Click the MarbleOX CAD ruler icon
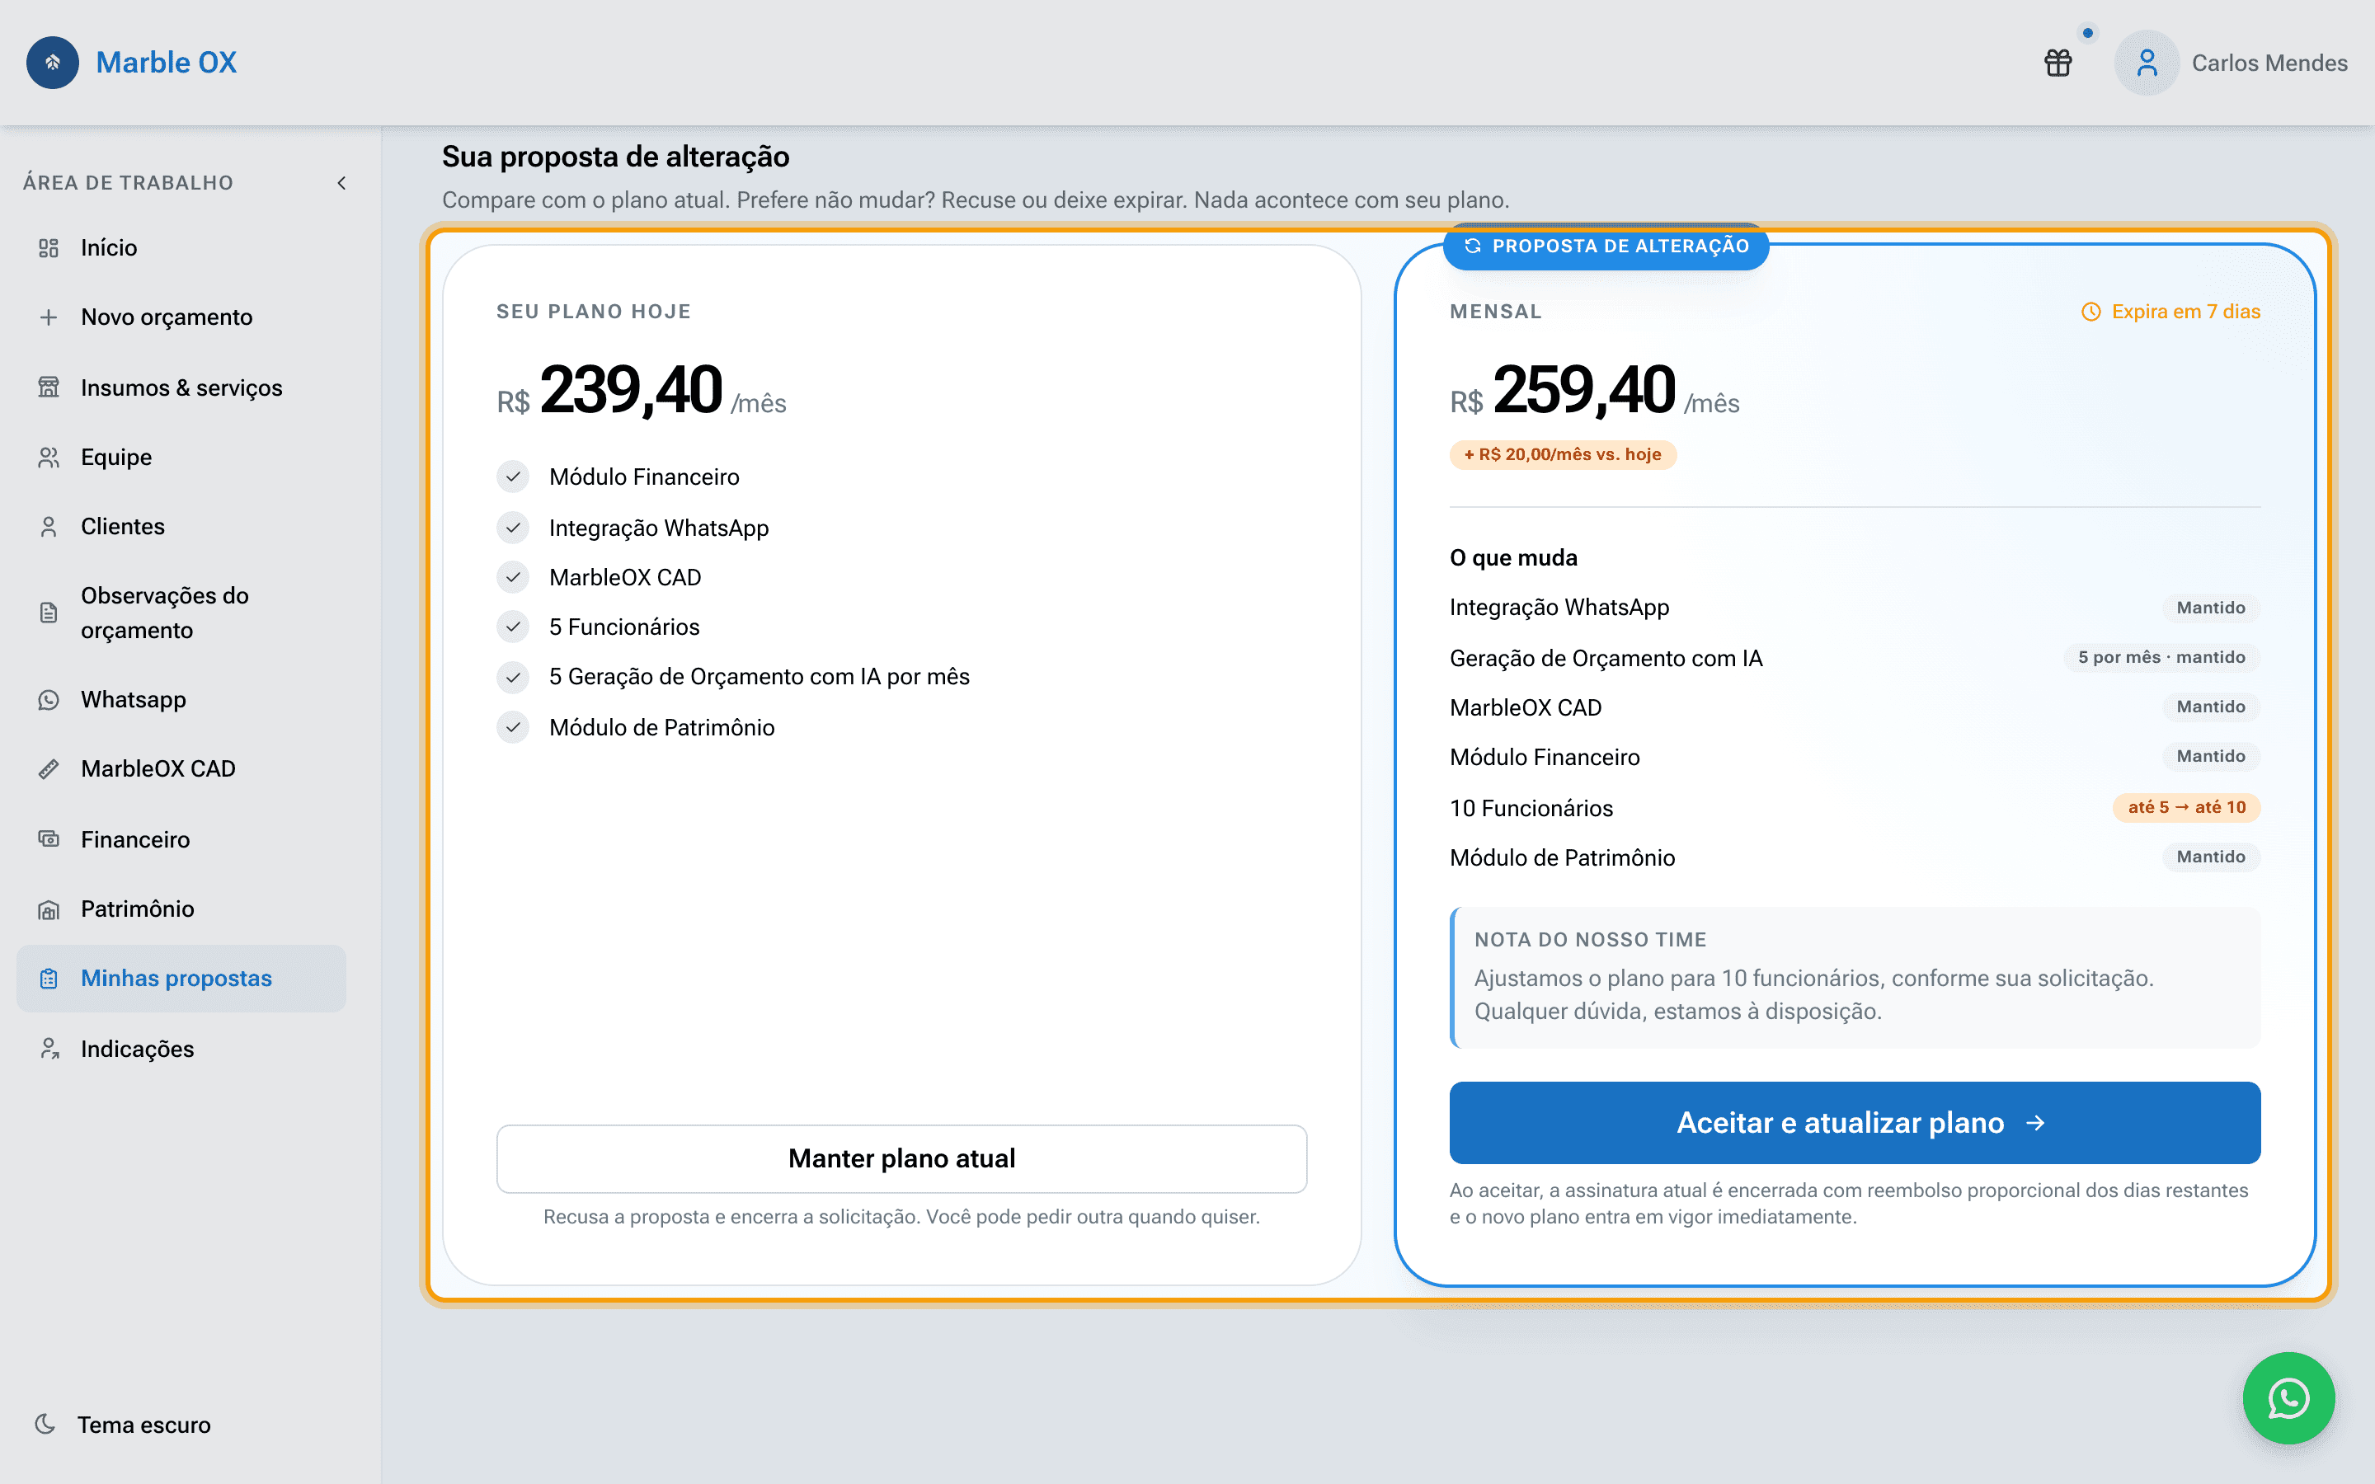This screenshot has width=2375, height=1484. tap(48, 768)
